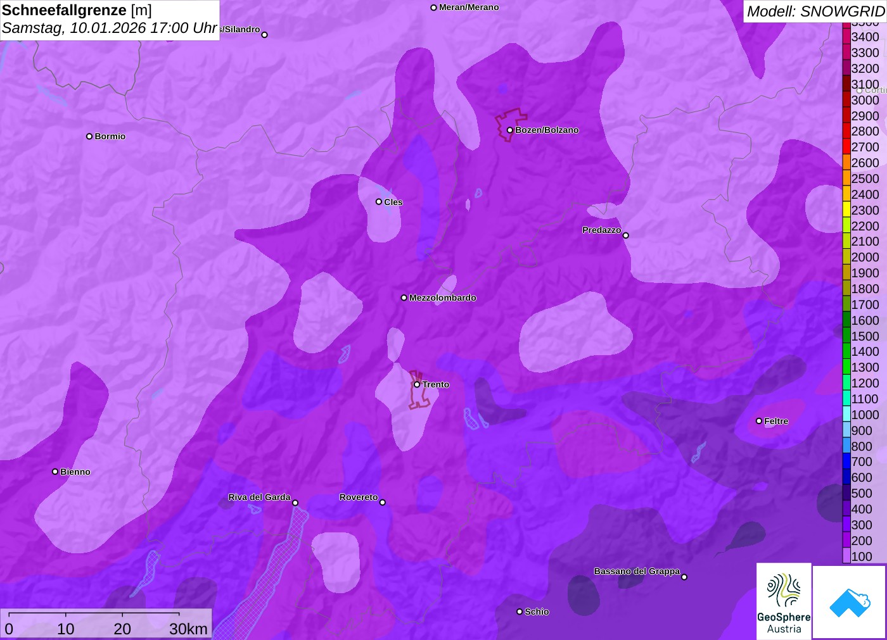Click the 3100 dark red legend swatch
Viewport: 887px width, 640px height.
click(846, 84)
